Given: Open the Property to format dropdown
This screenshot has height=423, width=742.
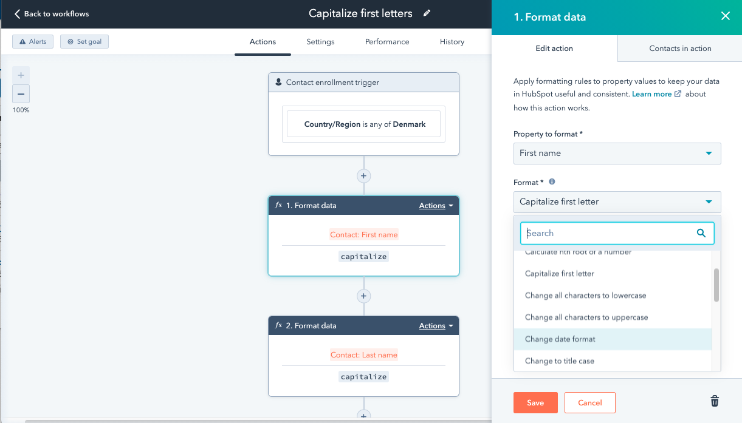Looking at the screenshot, I should (x=617, y=154).
